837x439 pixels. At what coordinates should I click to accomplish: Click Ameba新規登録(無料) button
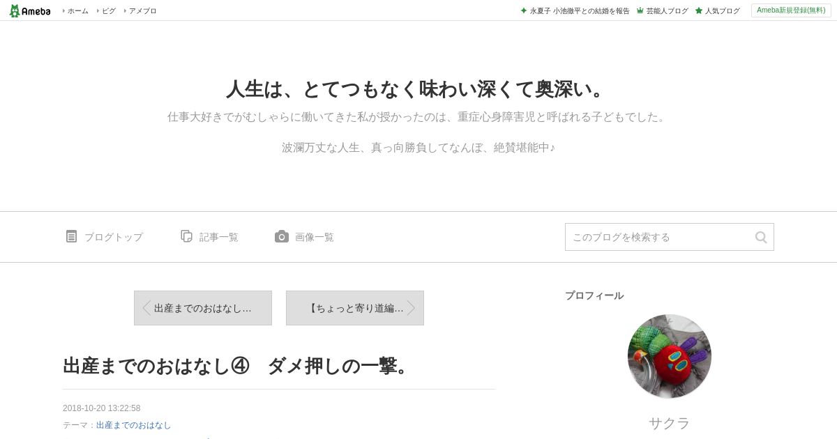[791, 10]
